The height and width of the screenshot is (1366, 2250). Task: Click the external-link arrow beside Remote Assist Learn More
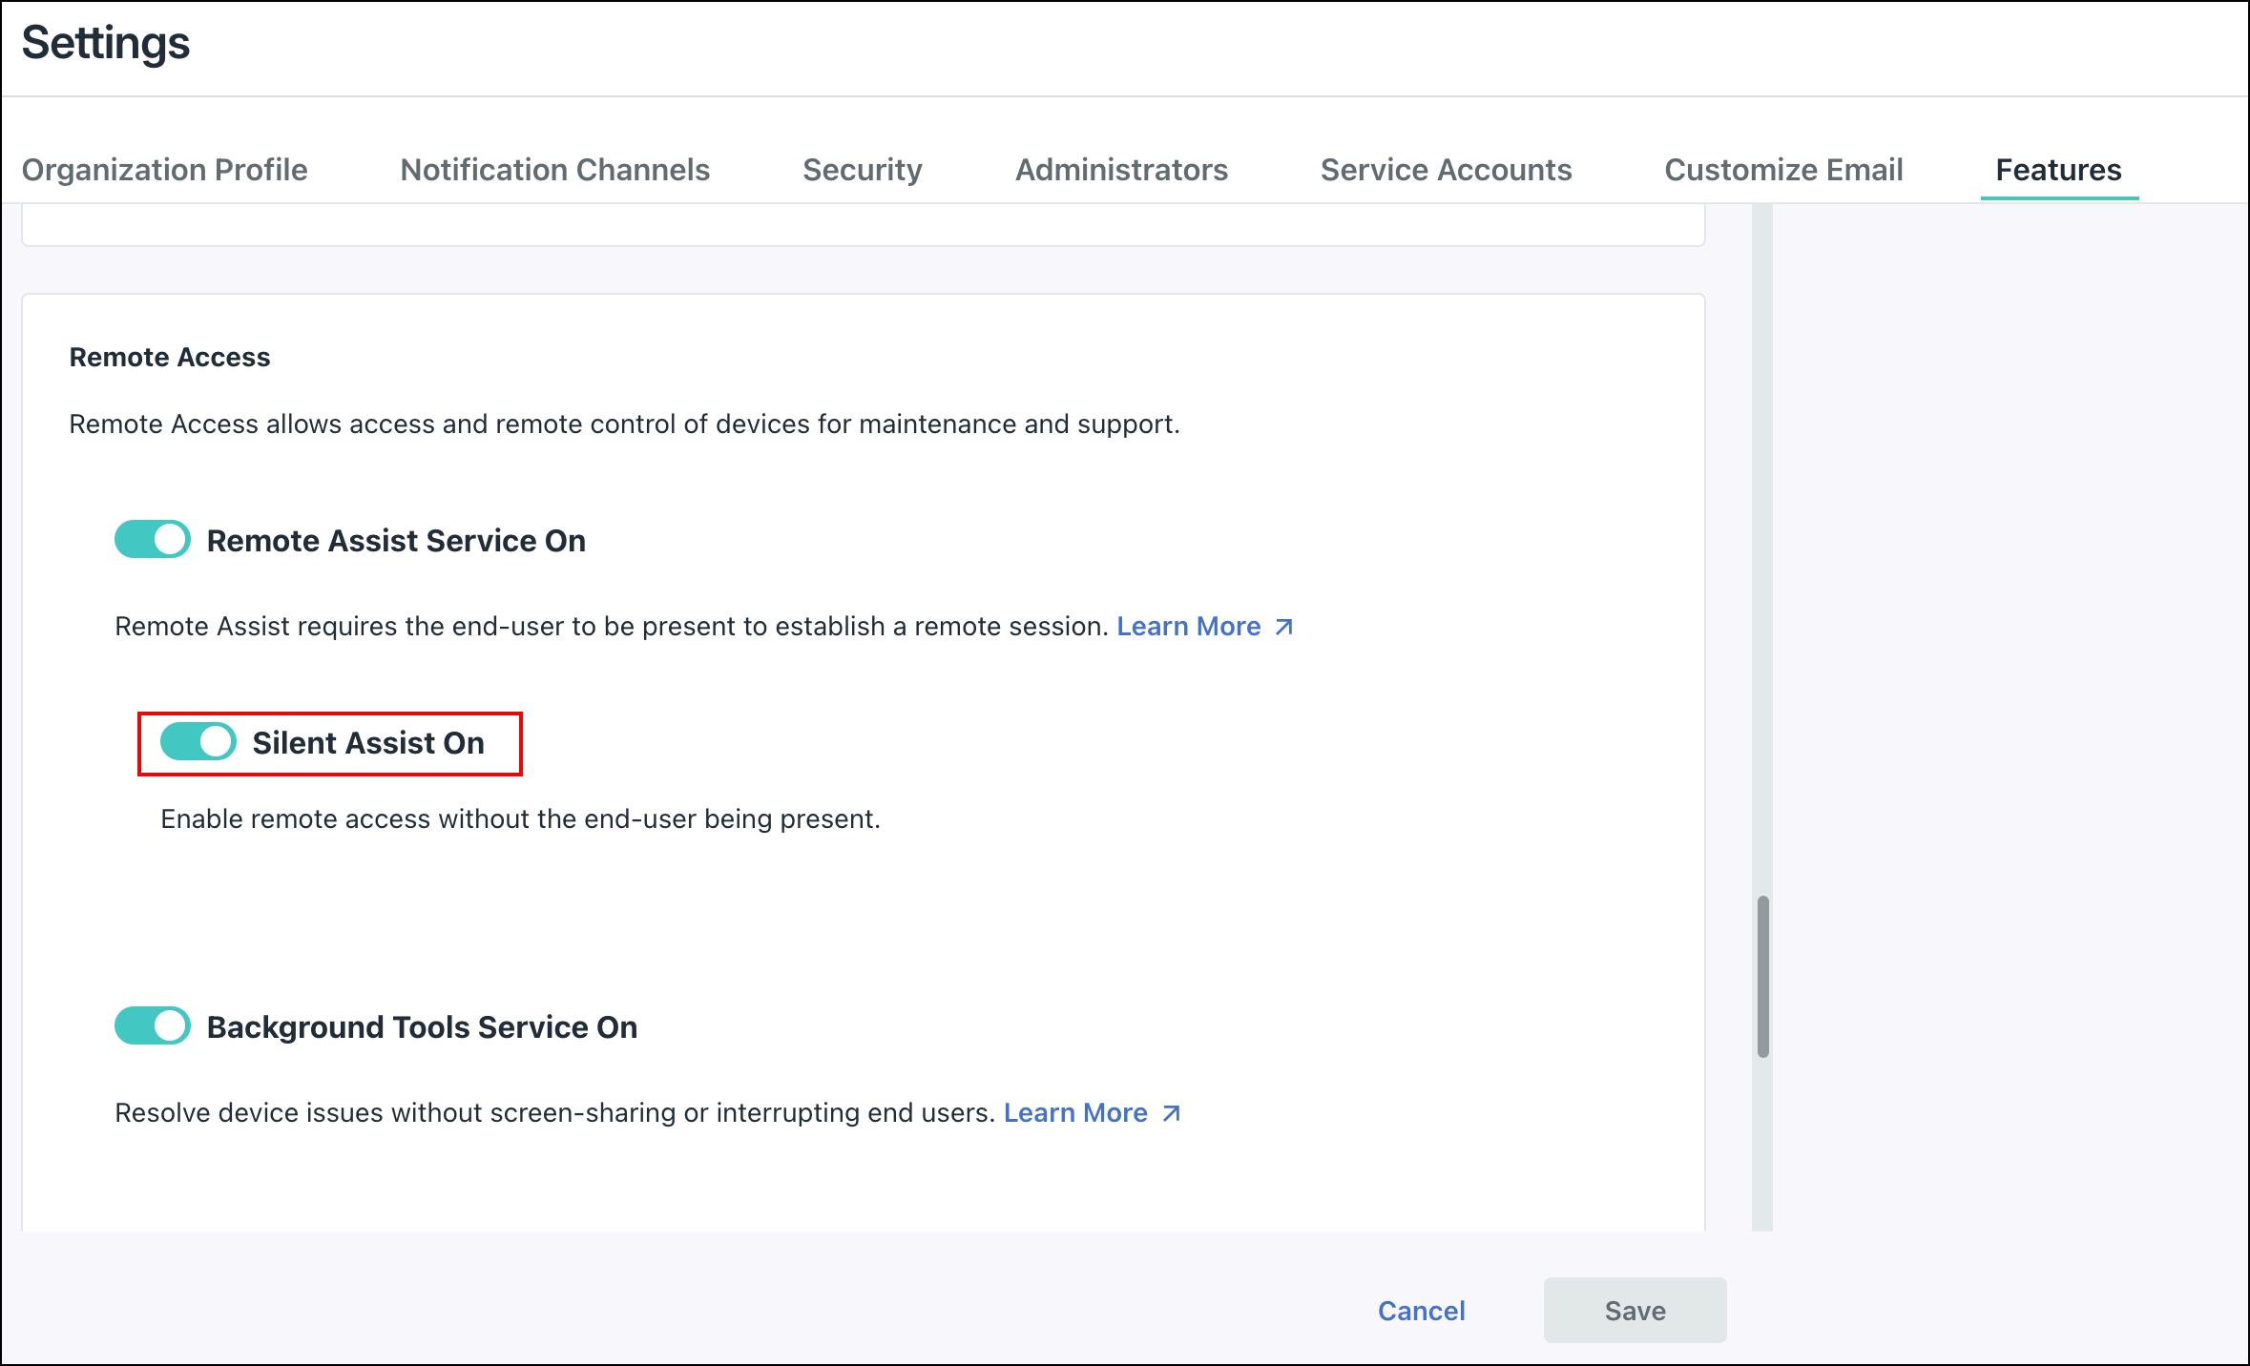[x=1282, y=627]
